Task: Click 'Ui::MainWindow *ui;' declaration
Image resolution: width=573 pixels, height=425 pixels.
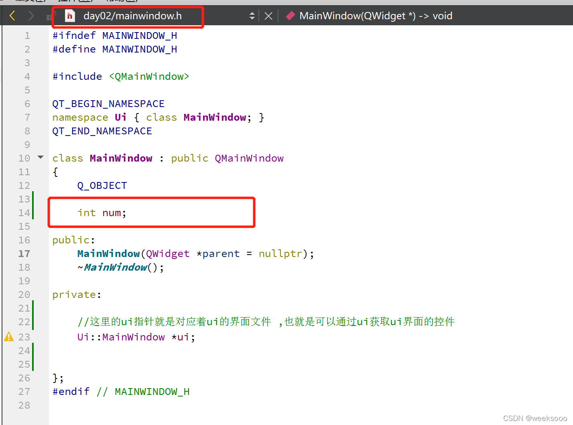Action: coord(136,337)
